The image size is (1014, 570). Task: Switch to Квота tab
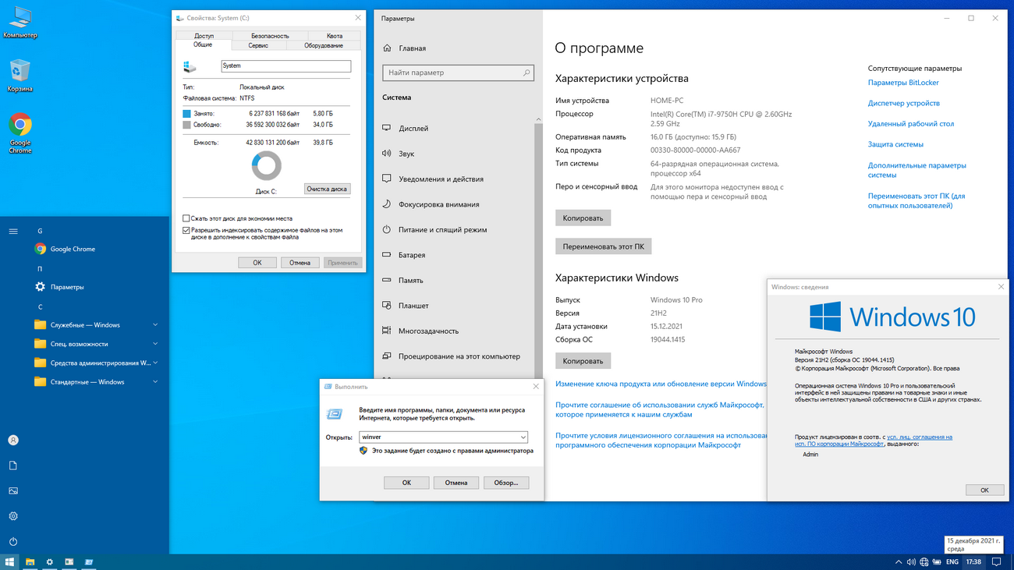pos(335,36)
